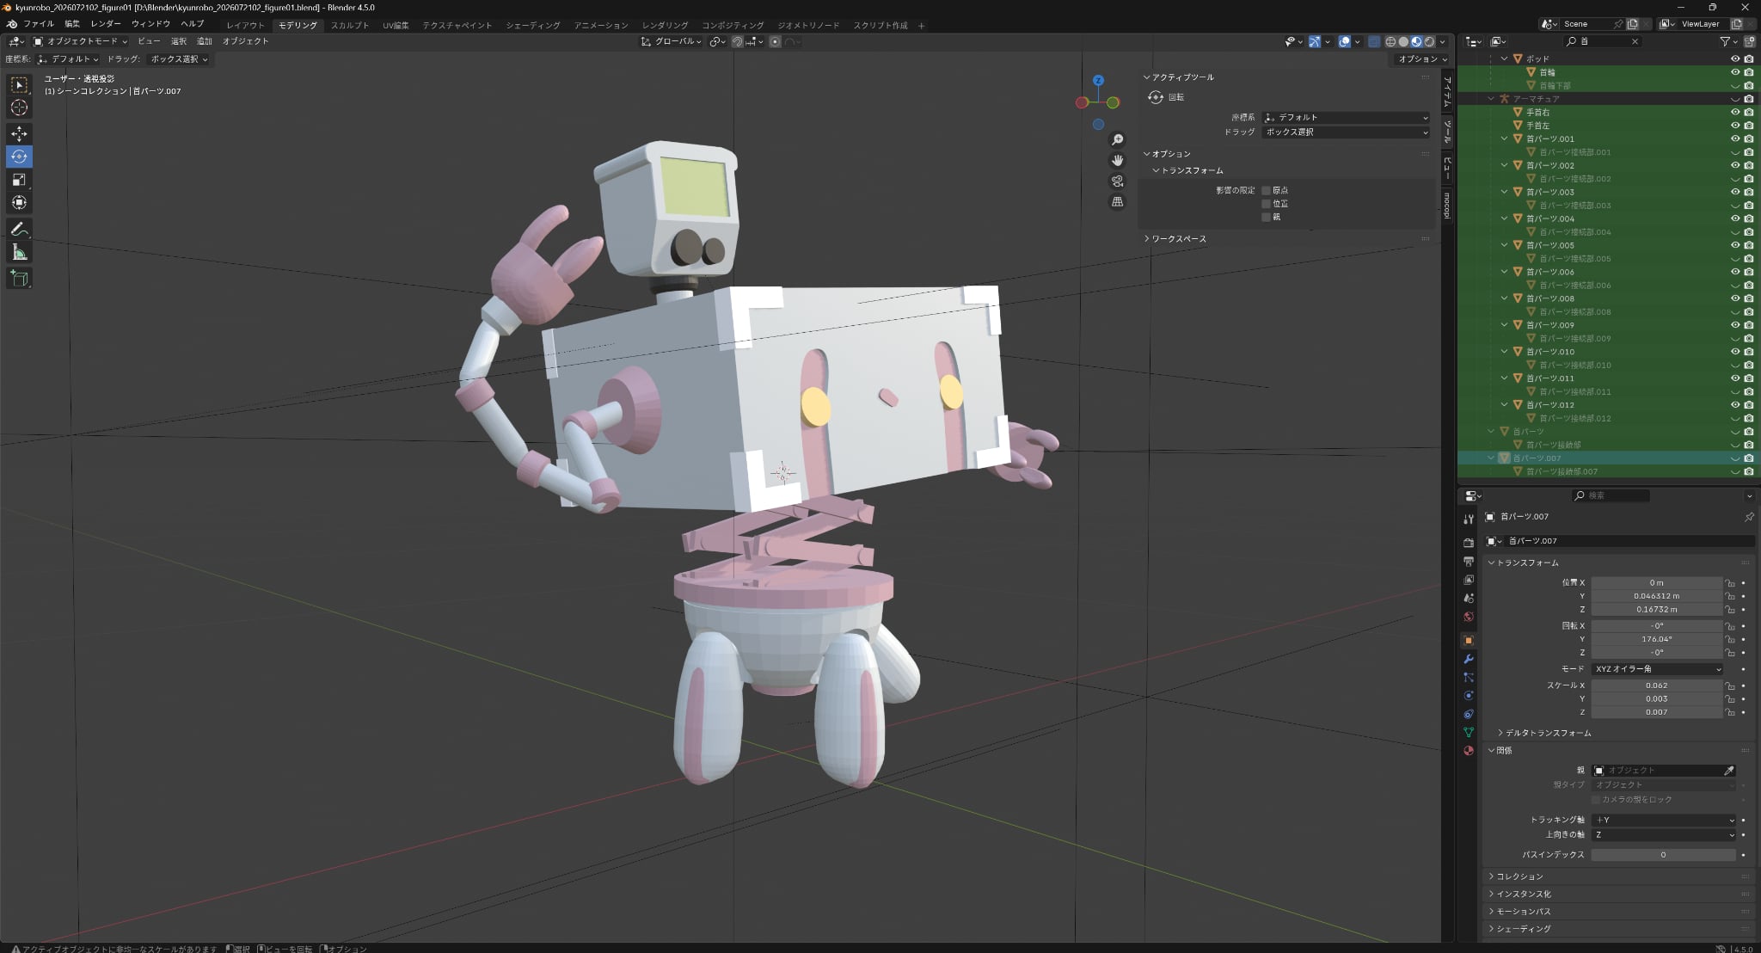This screenshot has height=953, width=1761.
Task: Toggle the lock for 位置 X
Action: click(1730, 583)
